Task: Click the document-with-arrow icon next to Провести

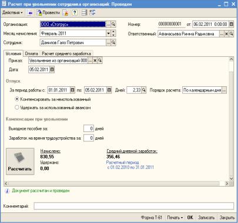Action: pyautogui.click(x=66, y=13)
